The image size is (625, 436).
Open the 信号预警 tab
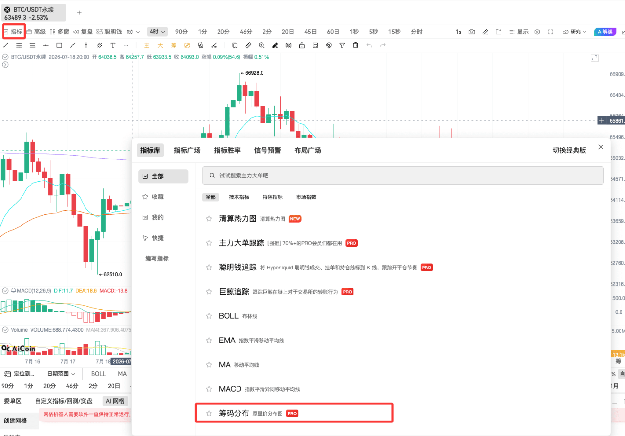(267, 150)
